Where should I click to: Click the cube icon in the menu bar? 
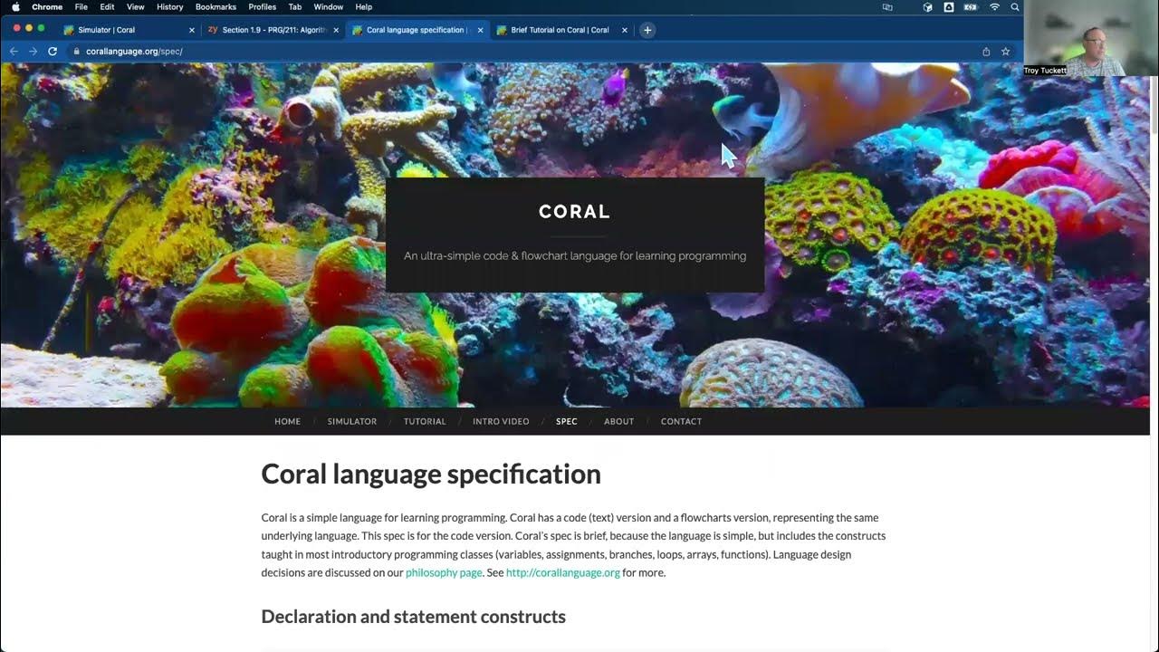click(928, 6)
